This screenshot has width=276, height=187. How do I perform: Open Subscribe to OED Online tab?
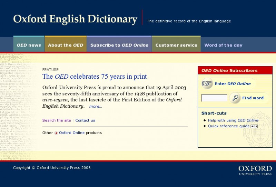pyautogui.click(x=119, y=45)
